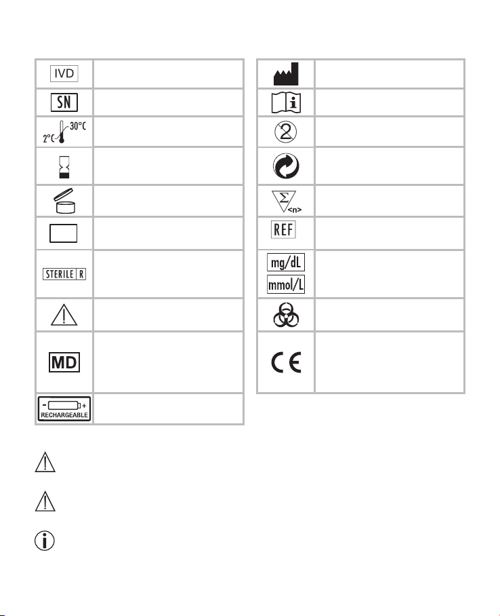Click the STERILE R symbol
The width and height of the screenshot is (500, 616).
64,274
